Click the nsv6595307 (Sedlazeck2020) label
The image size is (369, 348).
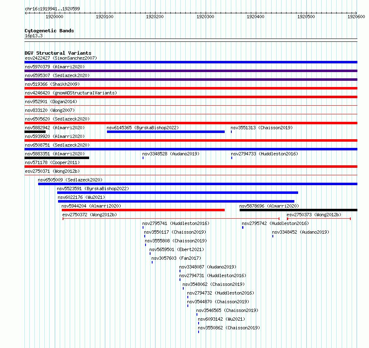pyautogui.click(x=57, y=75)
